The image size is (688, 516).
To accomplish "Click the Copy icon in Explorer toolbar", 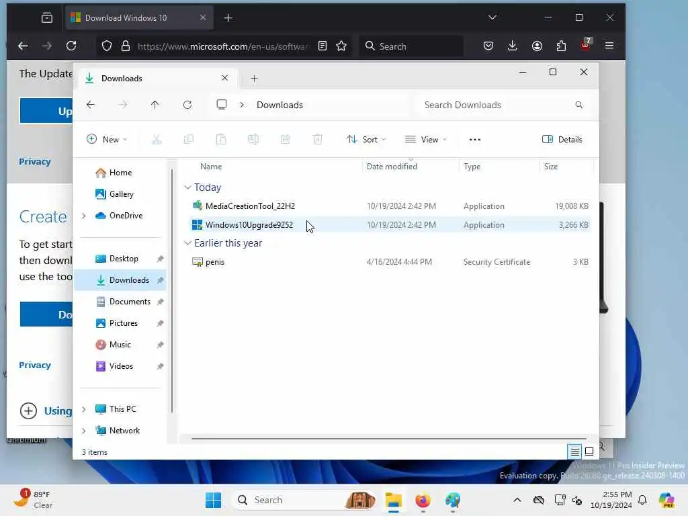I will tap(189, 140).
